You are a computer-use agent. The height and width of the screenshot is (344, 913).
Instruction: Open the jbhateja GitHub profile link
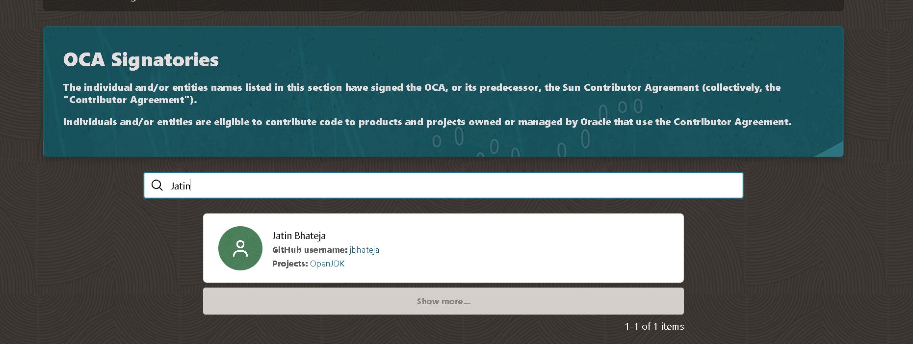[x=364, y=250]
